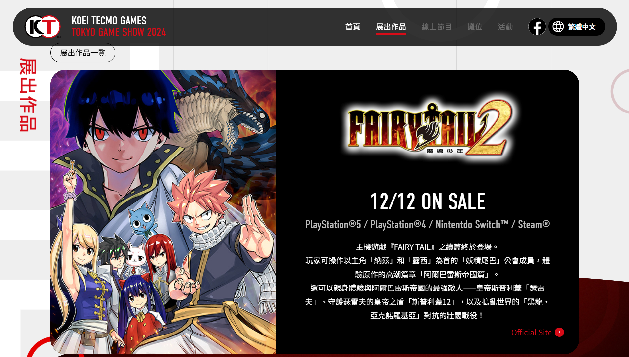
Task: Click the vertical red 展出作品 section label
Action: coord(28,95)
